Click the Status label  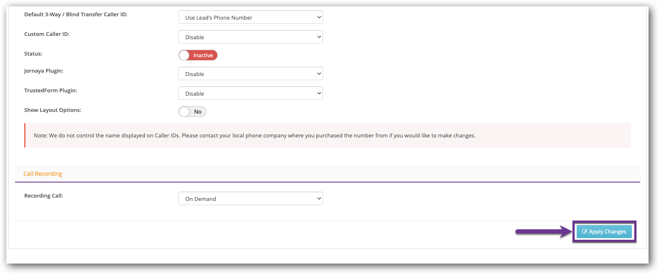click(x=33, y=54)
